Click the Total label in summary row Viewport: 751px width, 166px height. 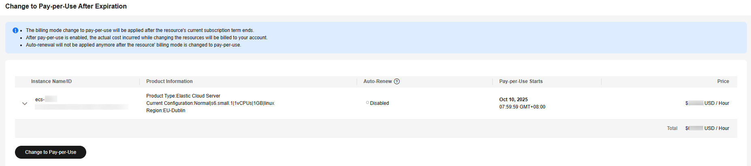[x=672, y=128]
